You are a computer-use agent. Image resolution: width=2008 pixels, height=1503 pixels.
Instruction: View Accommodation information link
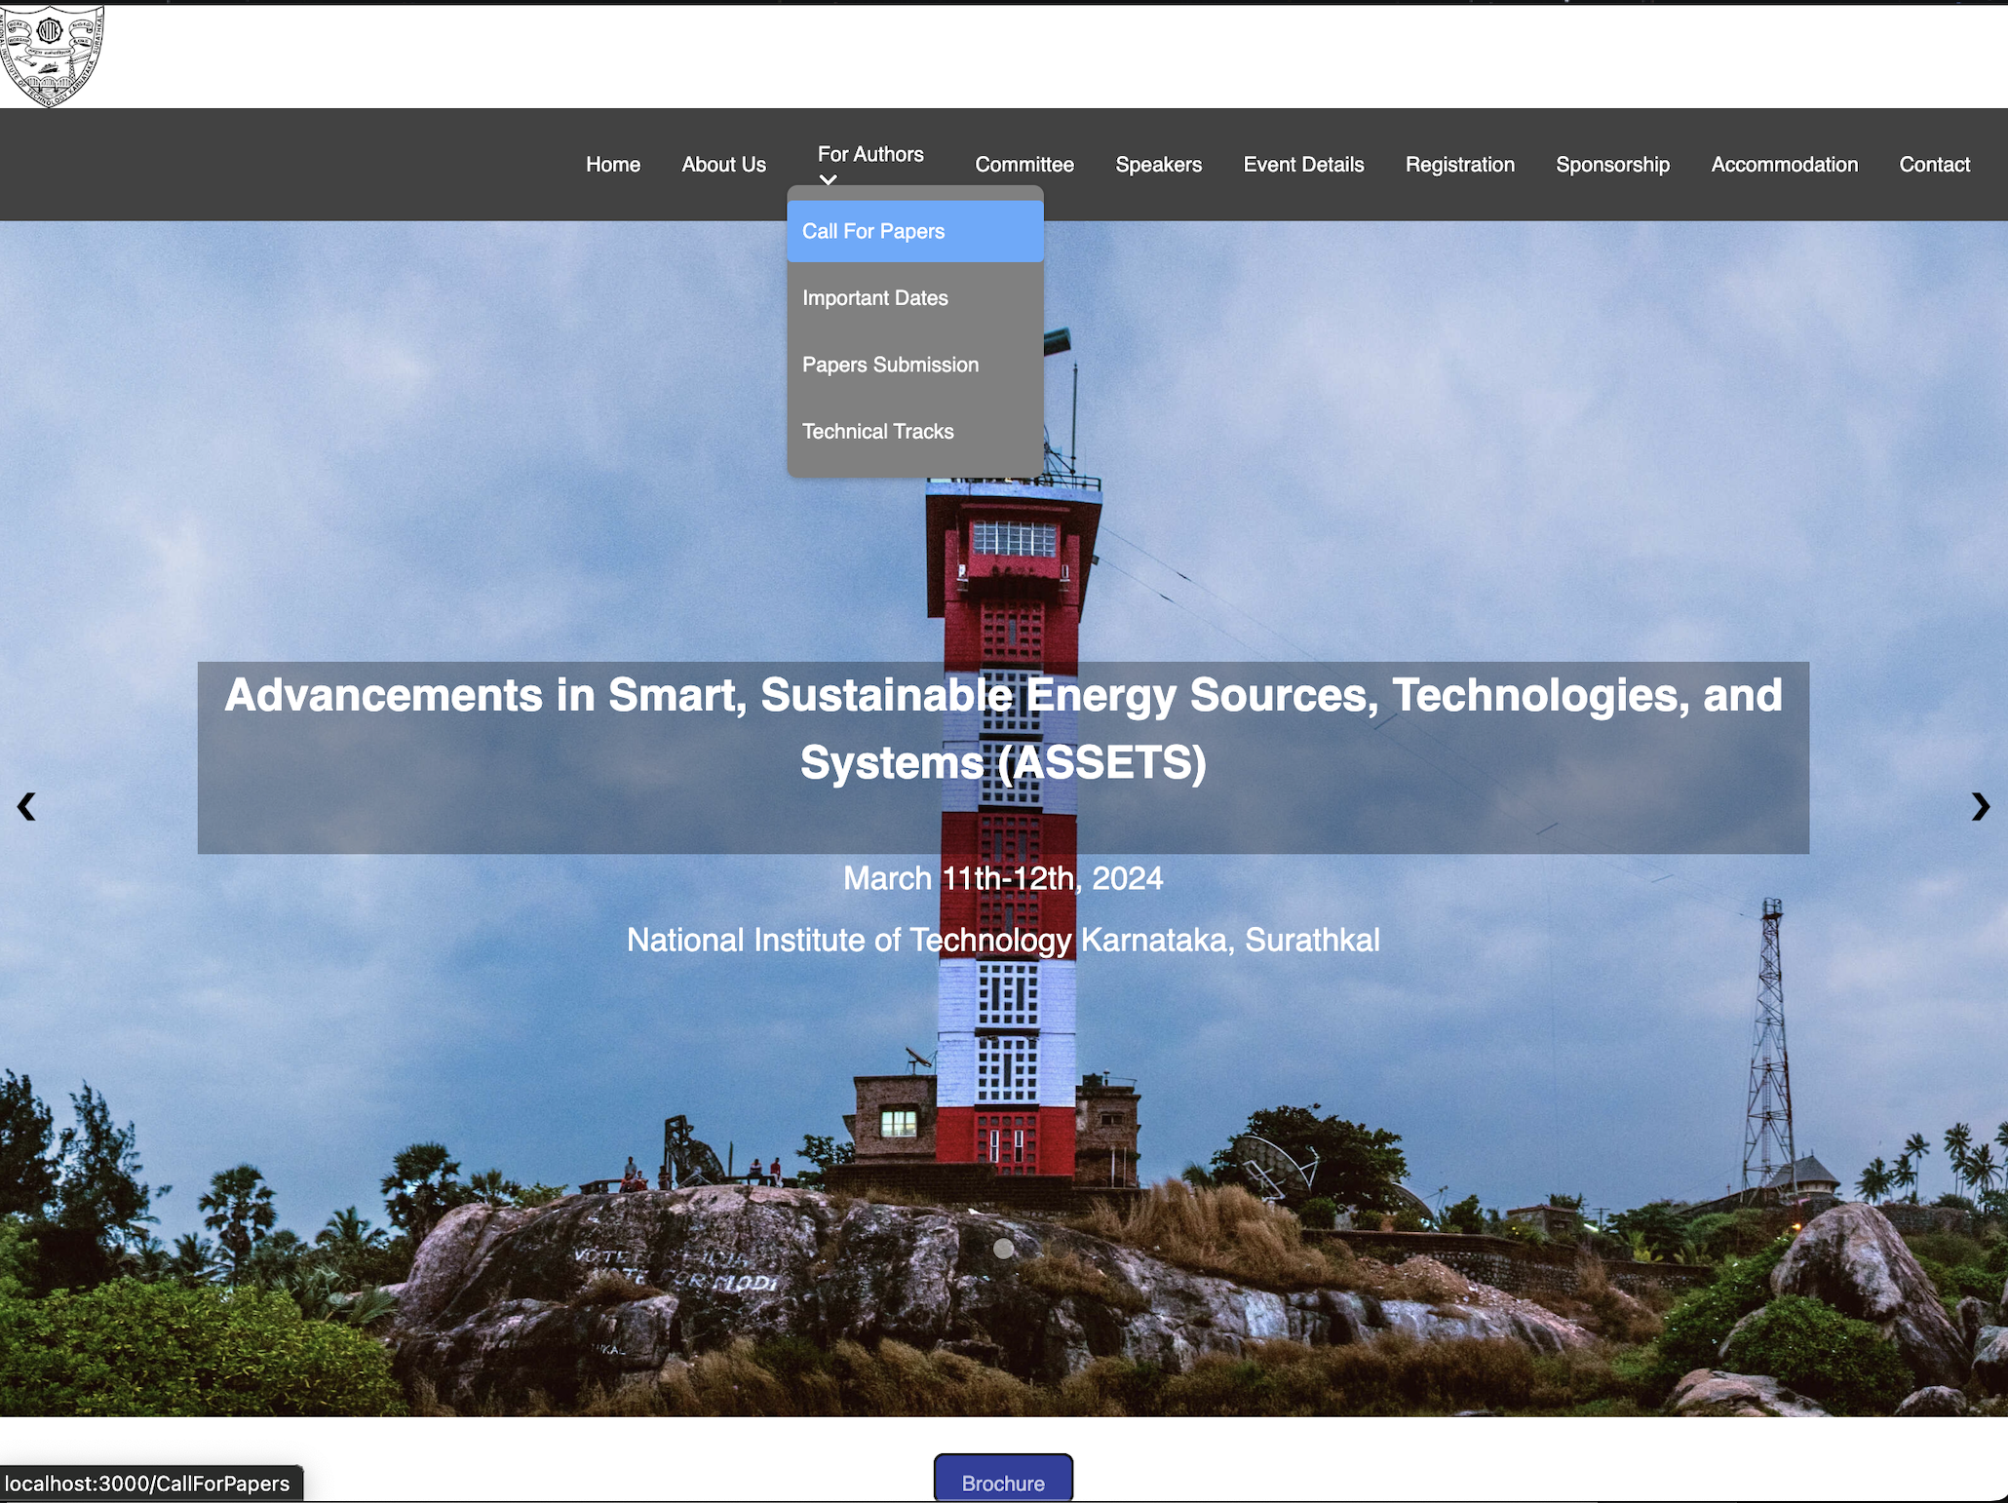[x=1784, y=165]
